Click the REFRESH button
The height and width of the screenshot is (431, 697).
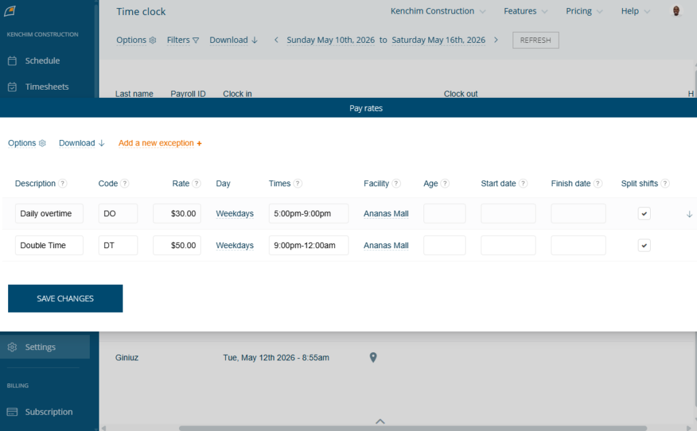pyautogui.click(x=536, y=40)
